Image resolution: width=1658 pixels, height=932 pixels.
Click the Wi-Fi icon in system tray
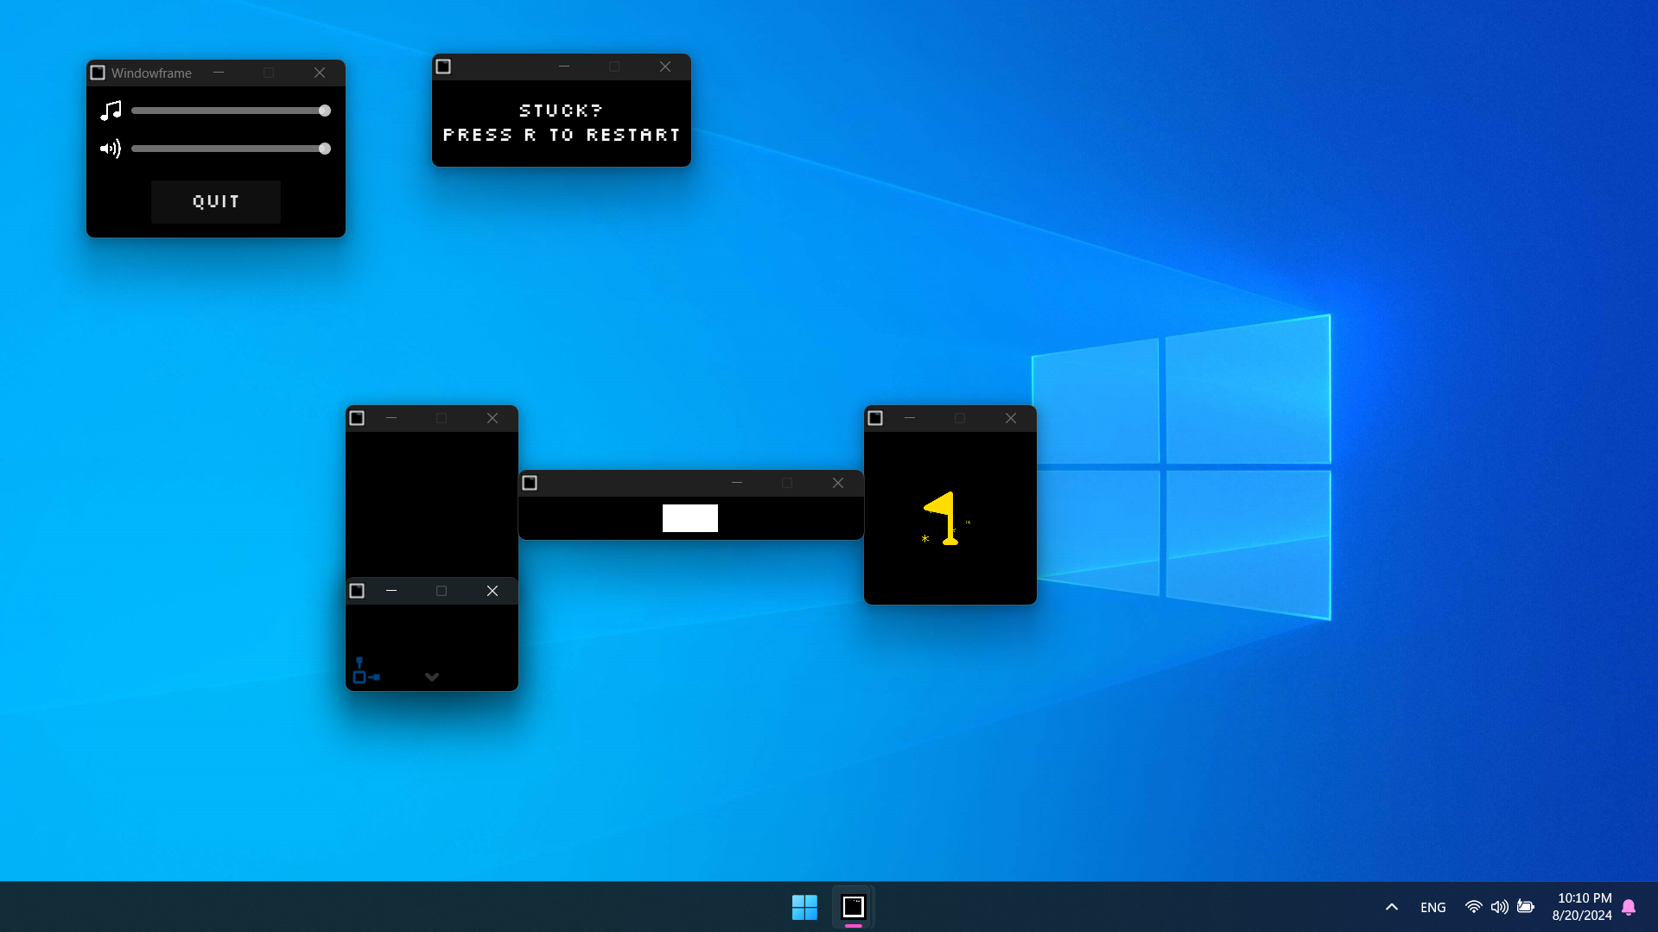[x=1473, y=907]
